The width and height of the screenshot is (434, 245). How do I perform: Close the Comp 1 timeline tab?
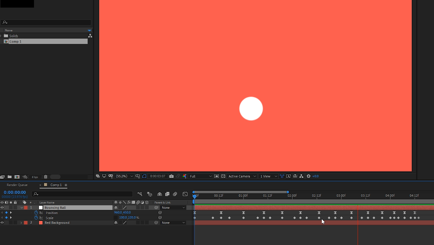(40, 185)
